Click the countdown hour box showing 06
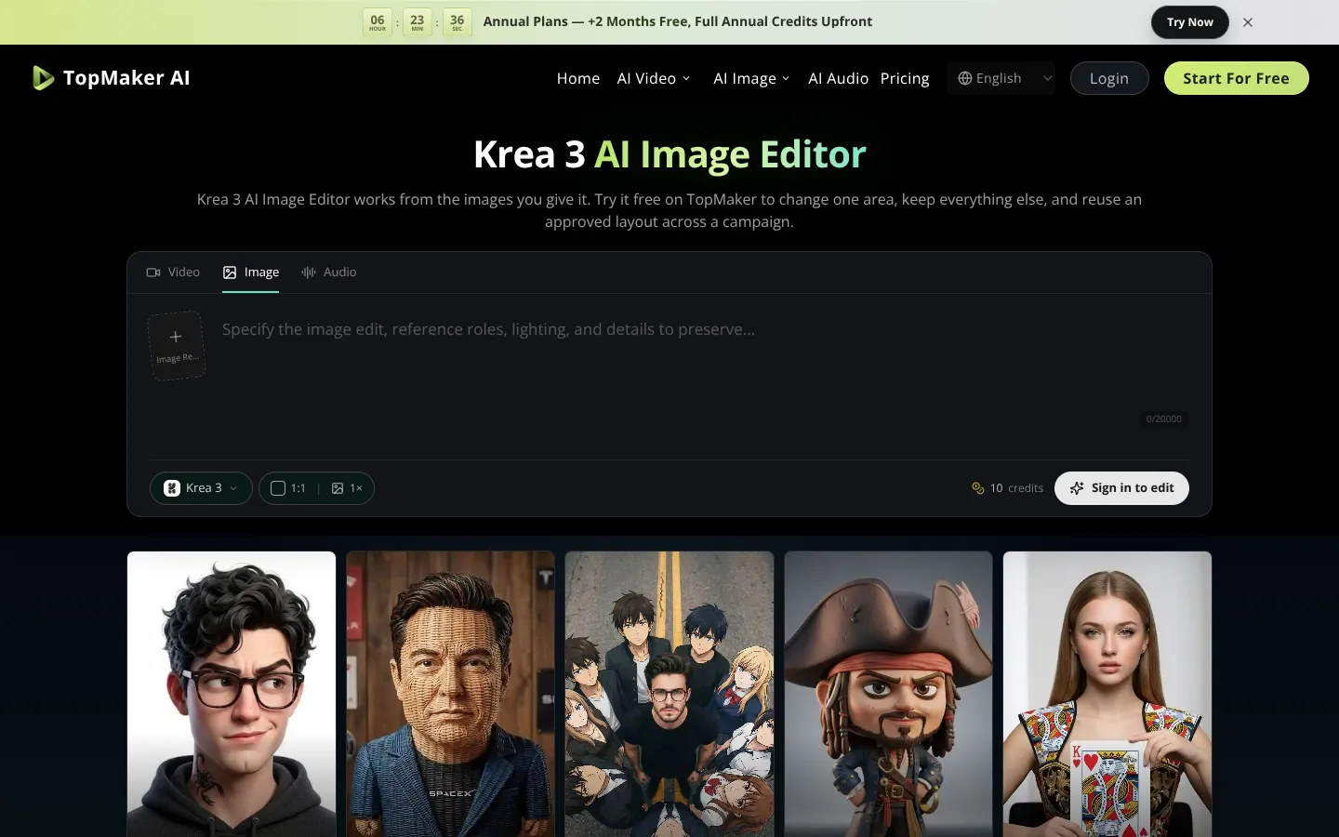 click(x=378, y=22)
